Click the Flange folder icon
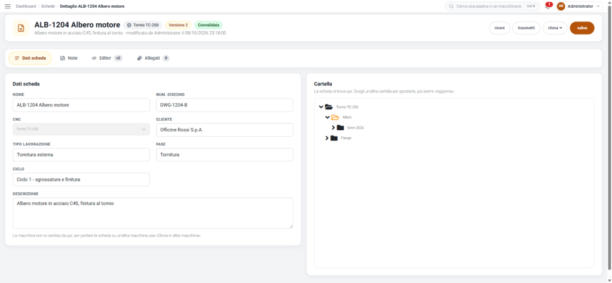This screenshot has width=612, height=283. point(333,138)
